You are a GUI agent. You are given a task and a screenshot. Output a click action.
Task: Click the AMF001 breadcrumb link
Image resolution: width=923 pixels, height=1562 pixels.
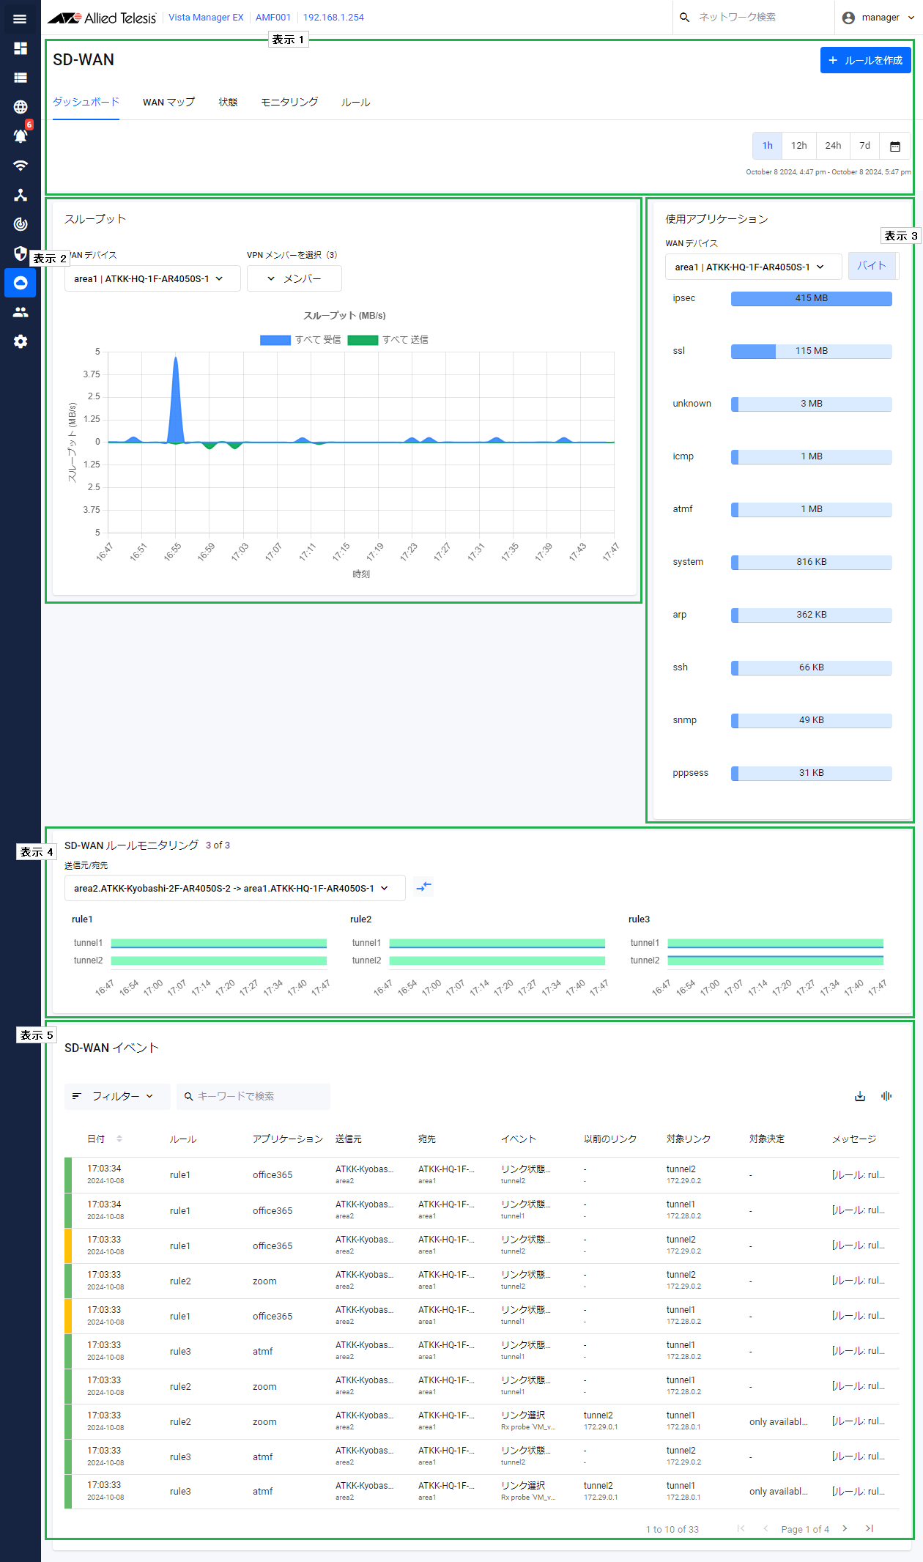(x=273, y=18)
